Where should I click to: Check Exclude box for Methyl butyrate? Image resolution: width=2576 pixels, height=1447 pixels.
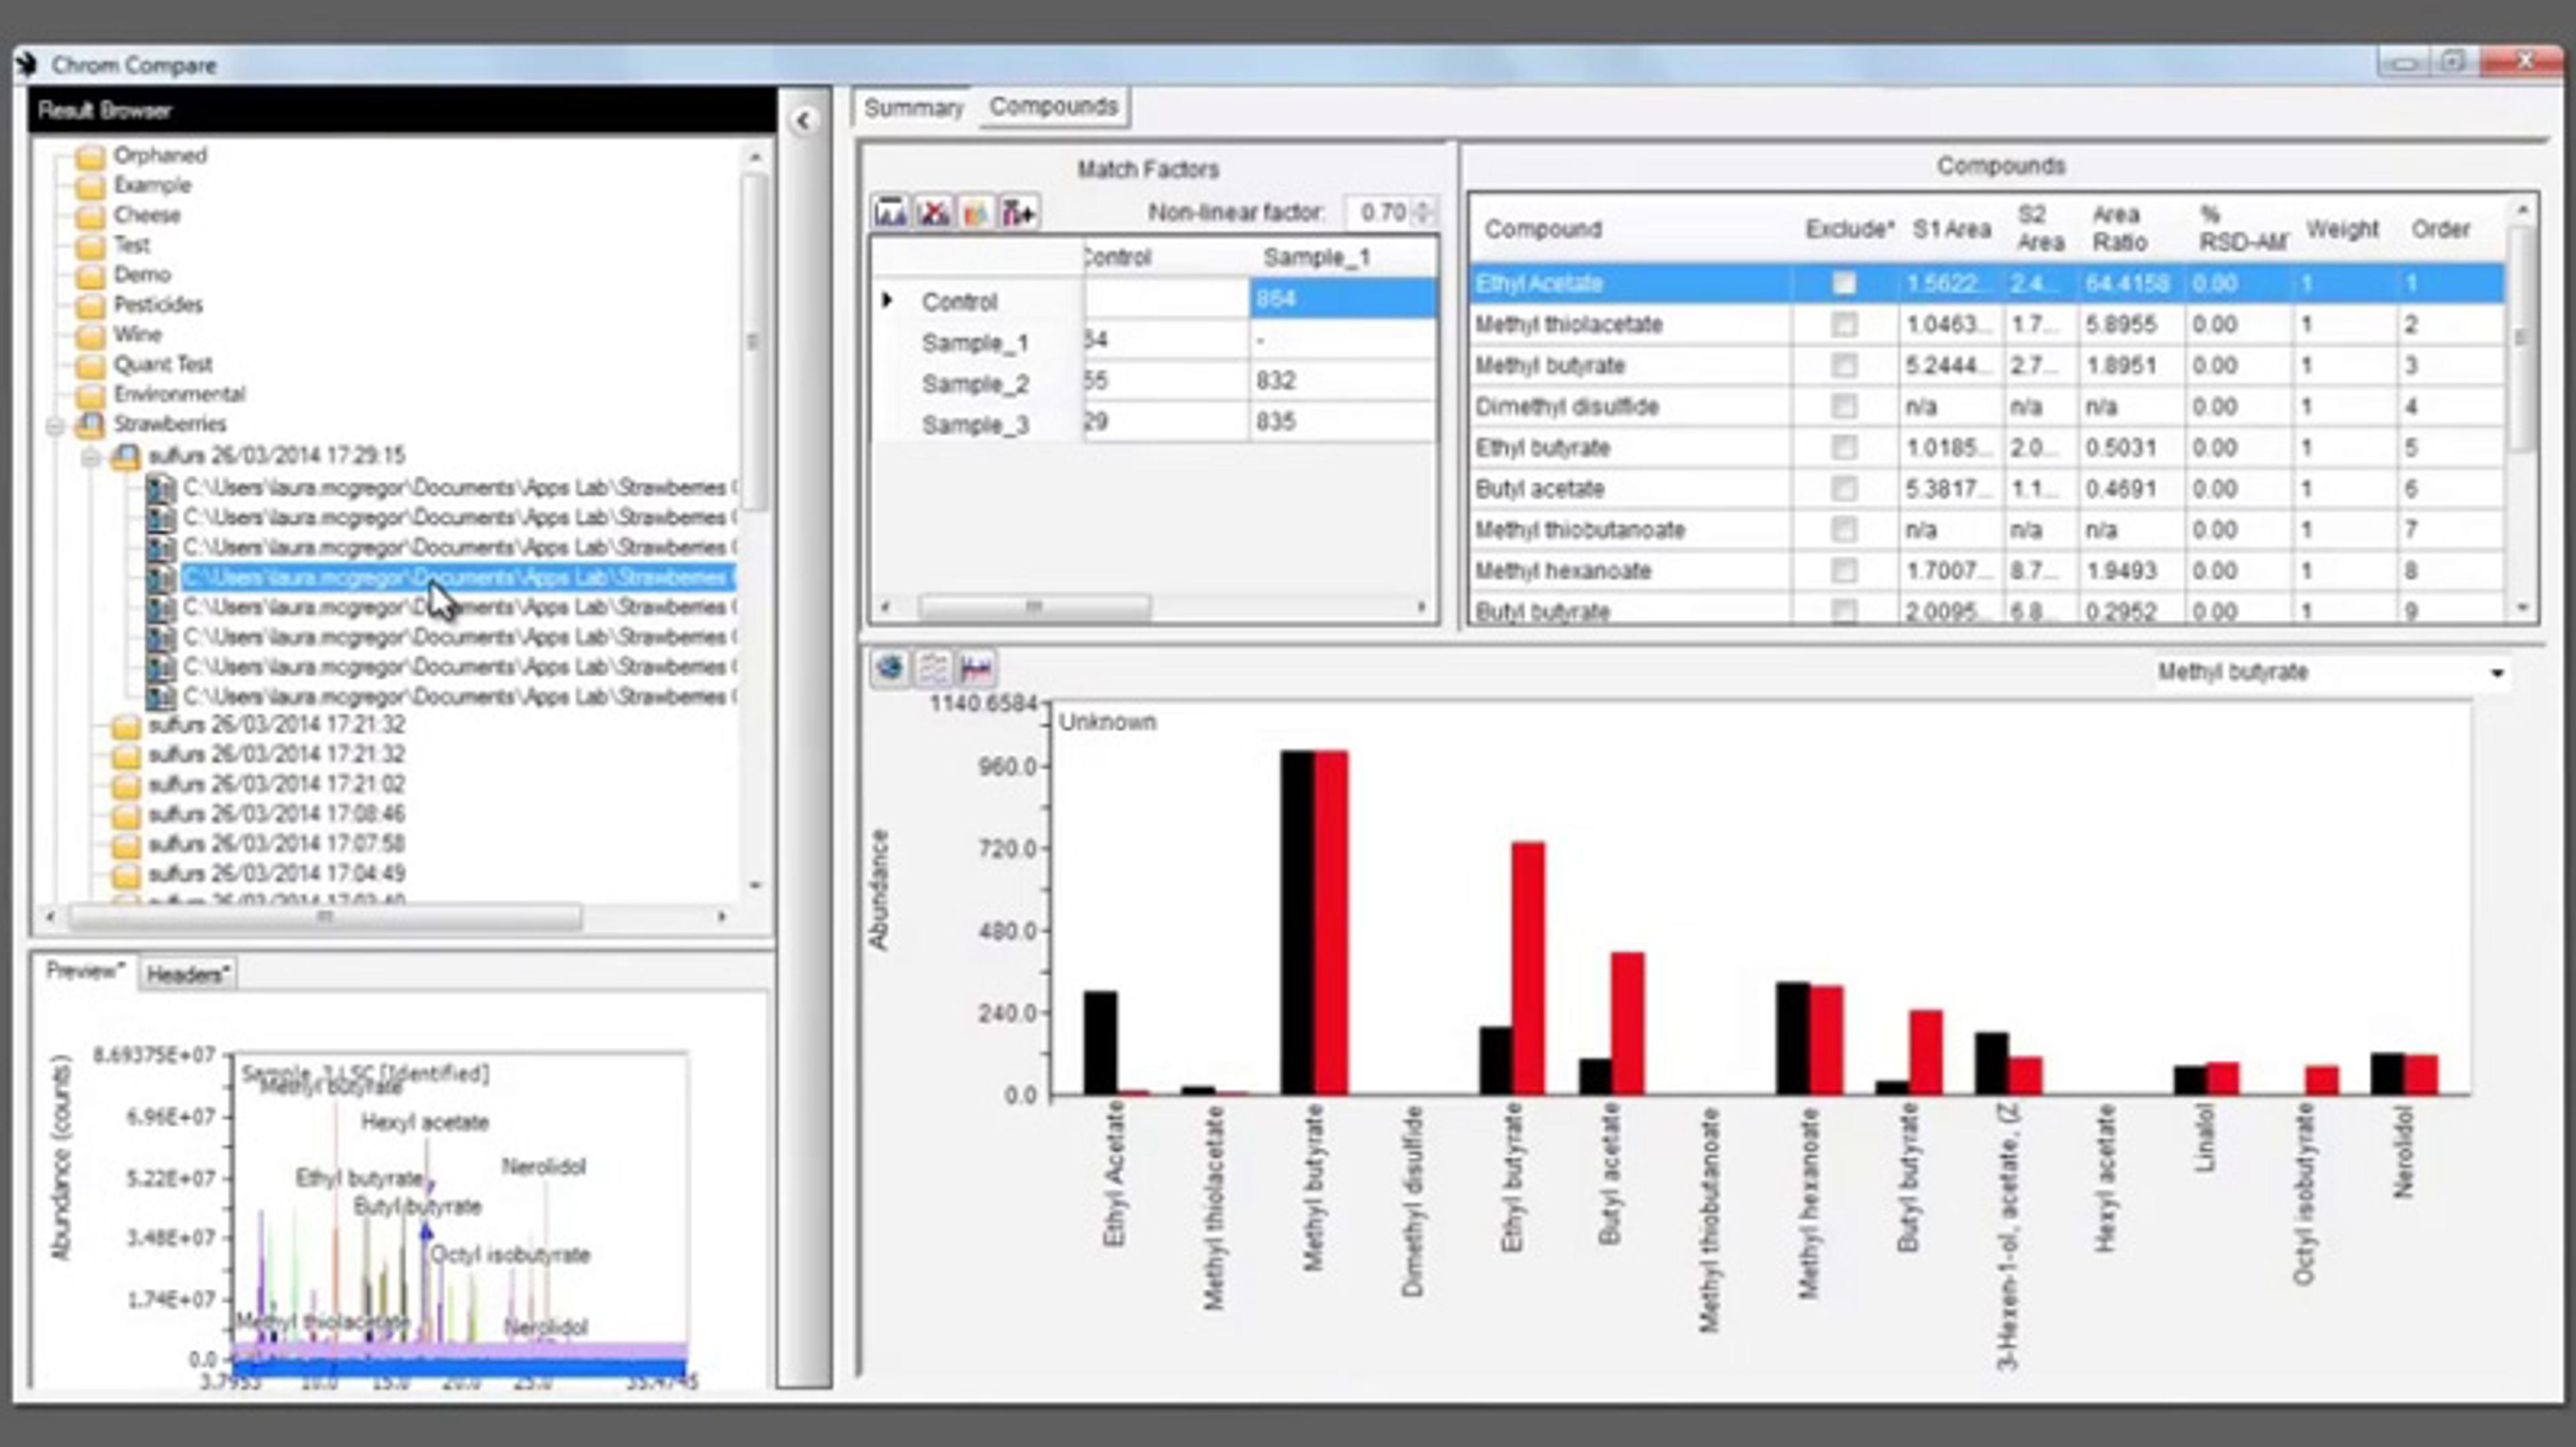pos(1844,366)
